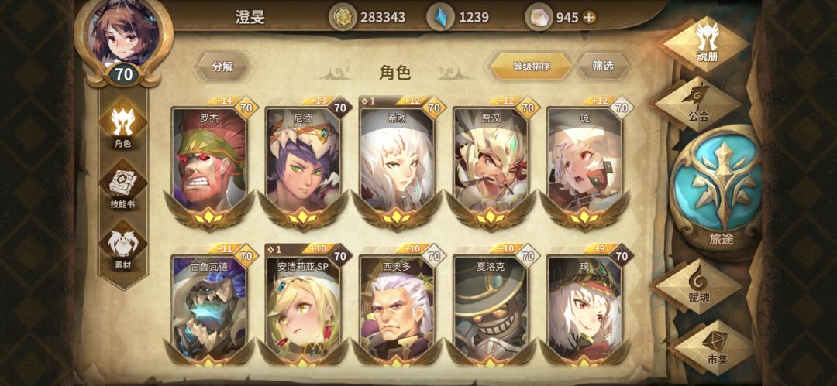Pick the 安洁莉亚 SP character card
The height and width of the screenshot is (386, 837).
pos(303,305)
